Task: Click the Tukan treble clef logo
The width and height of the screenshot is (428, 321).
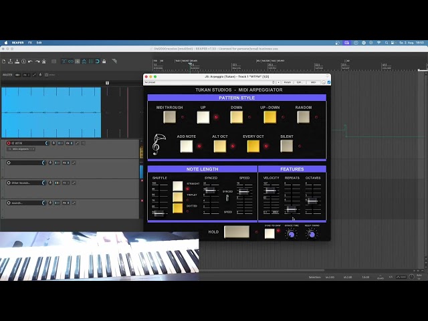Action: click(158, 144)
